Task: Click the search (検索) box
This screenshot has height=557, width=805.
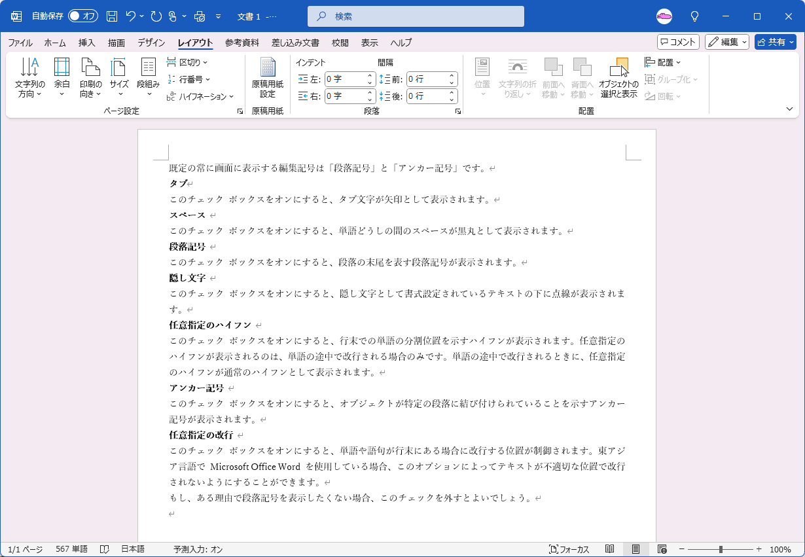Action: [x=416, y=16]
